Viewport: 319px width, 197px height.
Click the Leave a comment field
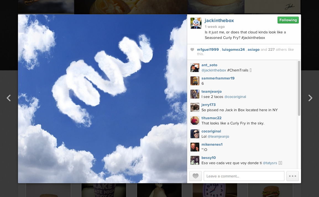point(244,176)
